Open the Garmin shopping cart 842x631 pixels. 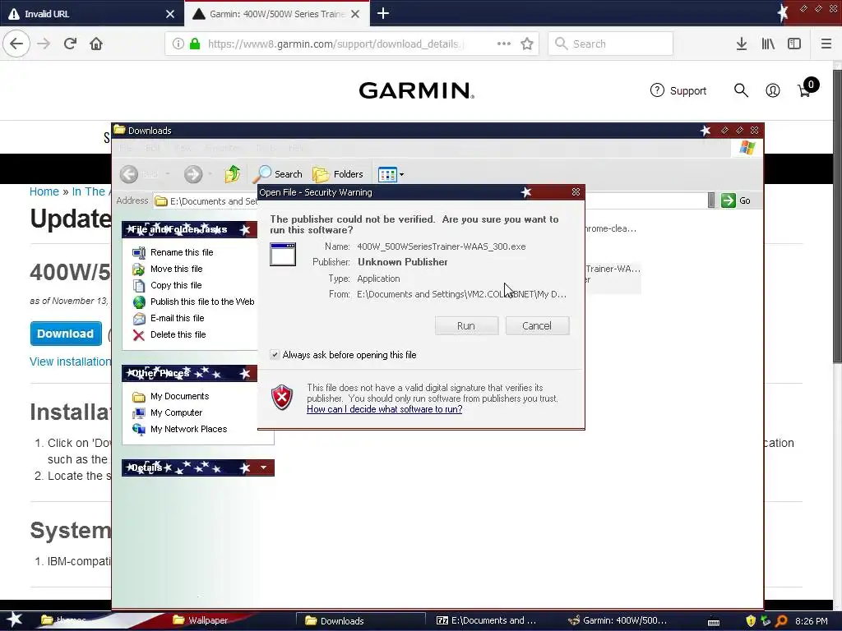click(x=807, y=88)
